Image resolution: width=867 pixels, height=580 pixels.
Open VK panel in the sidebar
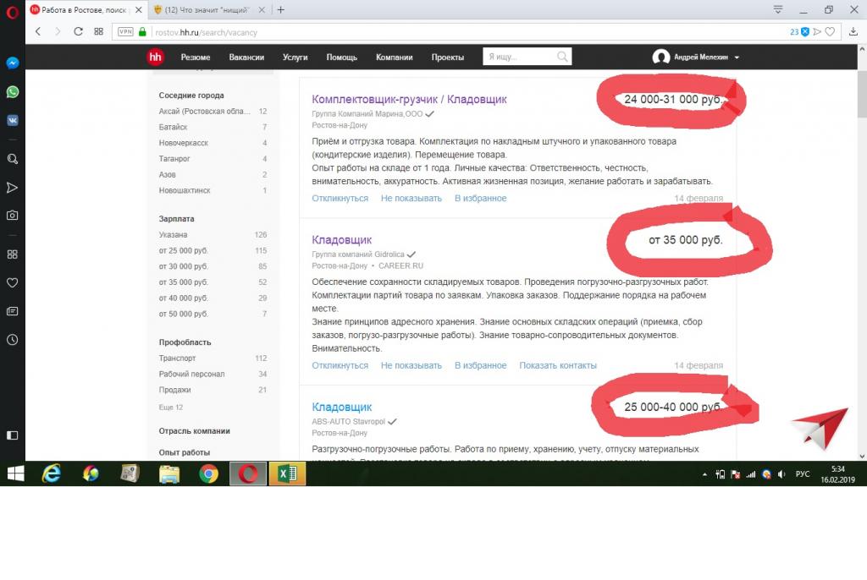[13, 120]
